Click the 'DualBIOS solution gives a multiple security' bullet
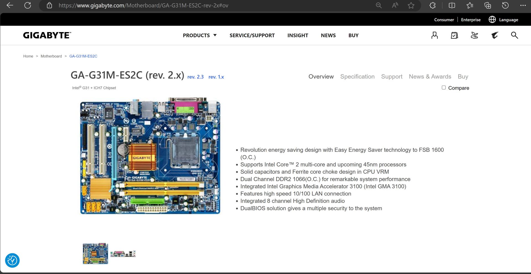Image resolution: width=531 pixels, height=274 pixels. click(311, 208)
